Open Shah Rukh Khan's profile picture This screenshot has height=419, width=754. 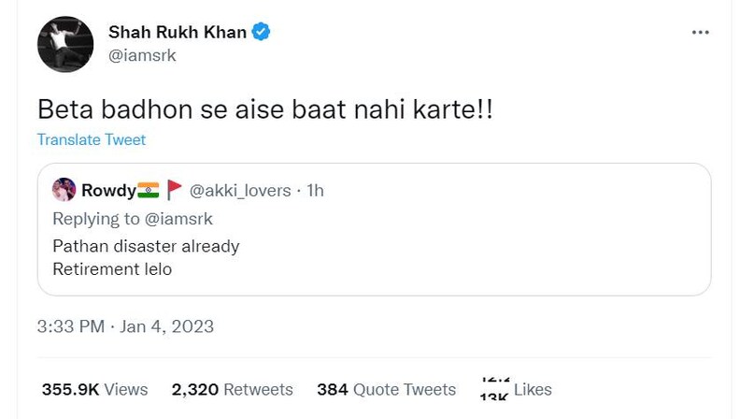coord(64,44)
